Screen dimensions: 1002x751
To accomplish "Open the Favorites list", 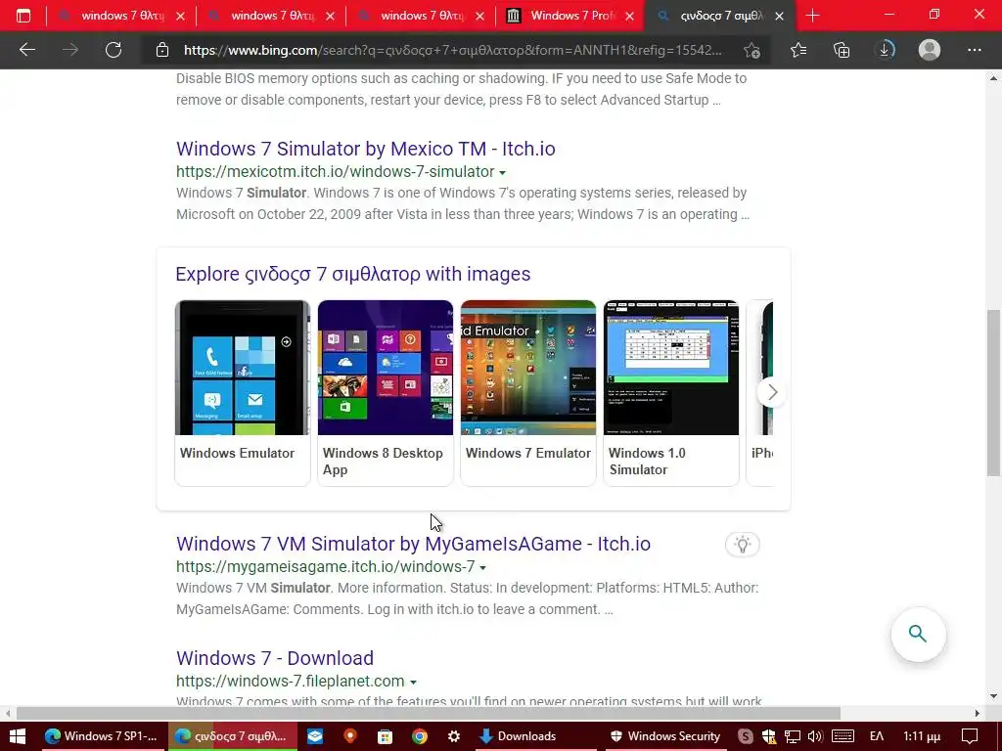I will (x=798, y=50).
